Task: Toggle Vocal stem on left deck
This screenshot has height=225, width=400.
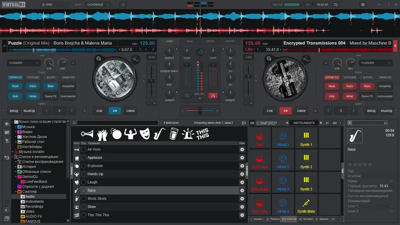Action: (15, 86)
